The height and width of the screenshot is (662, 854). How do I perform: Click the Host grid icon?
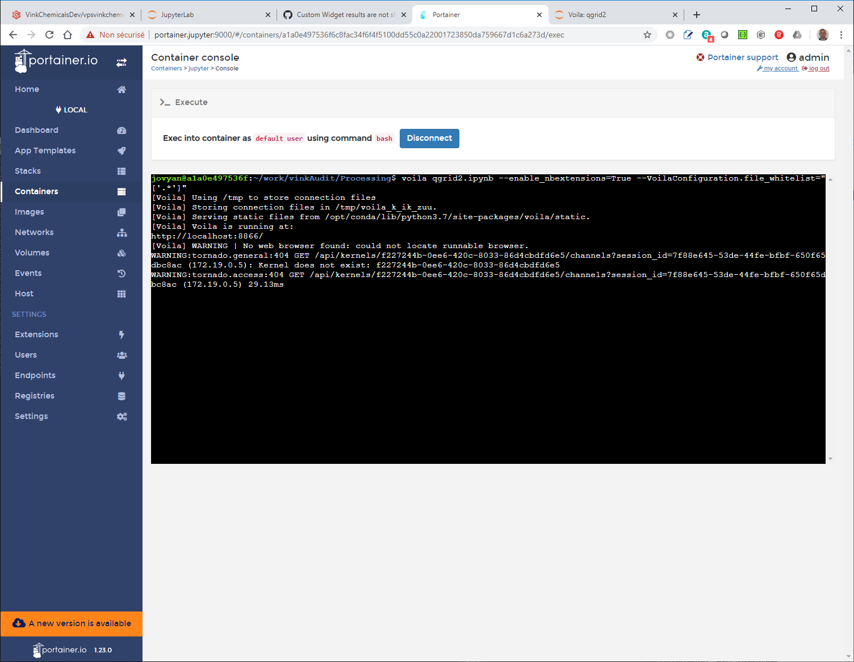pyautogui.click(x=122, y=294)
